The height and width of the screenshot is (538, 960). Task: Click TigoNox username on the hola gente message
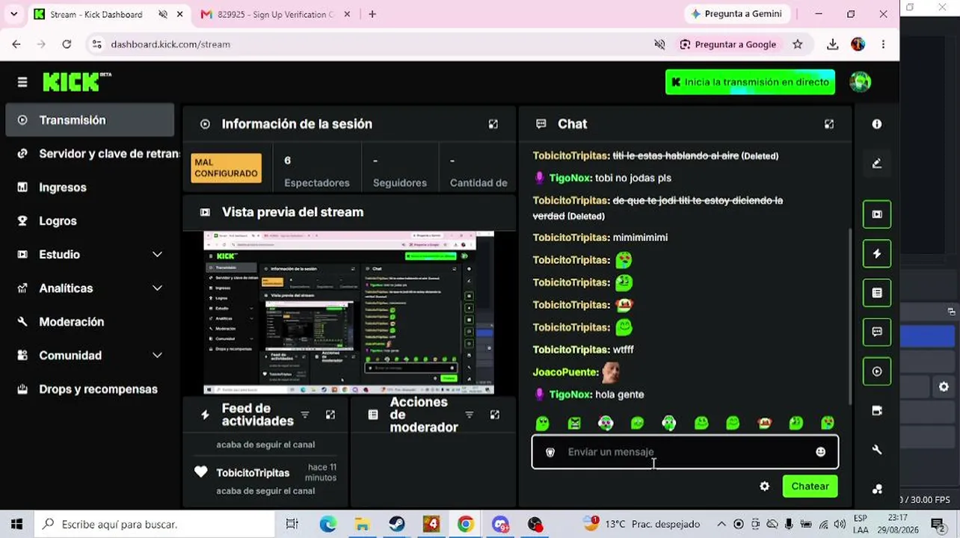570,395
